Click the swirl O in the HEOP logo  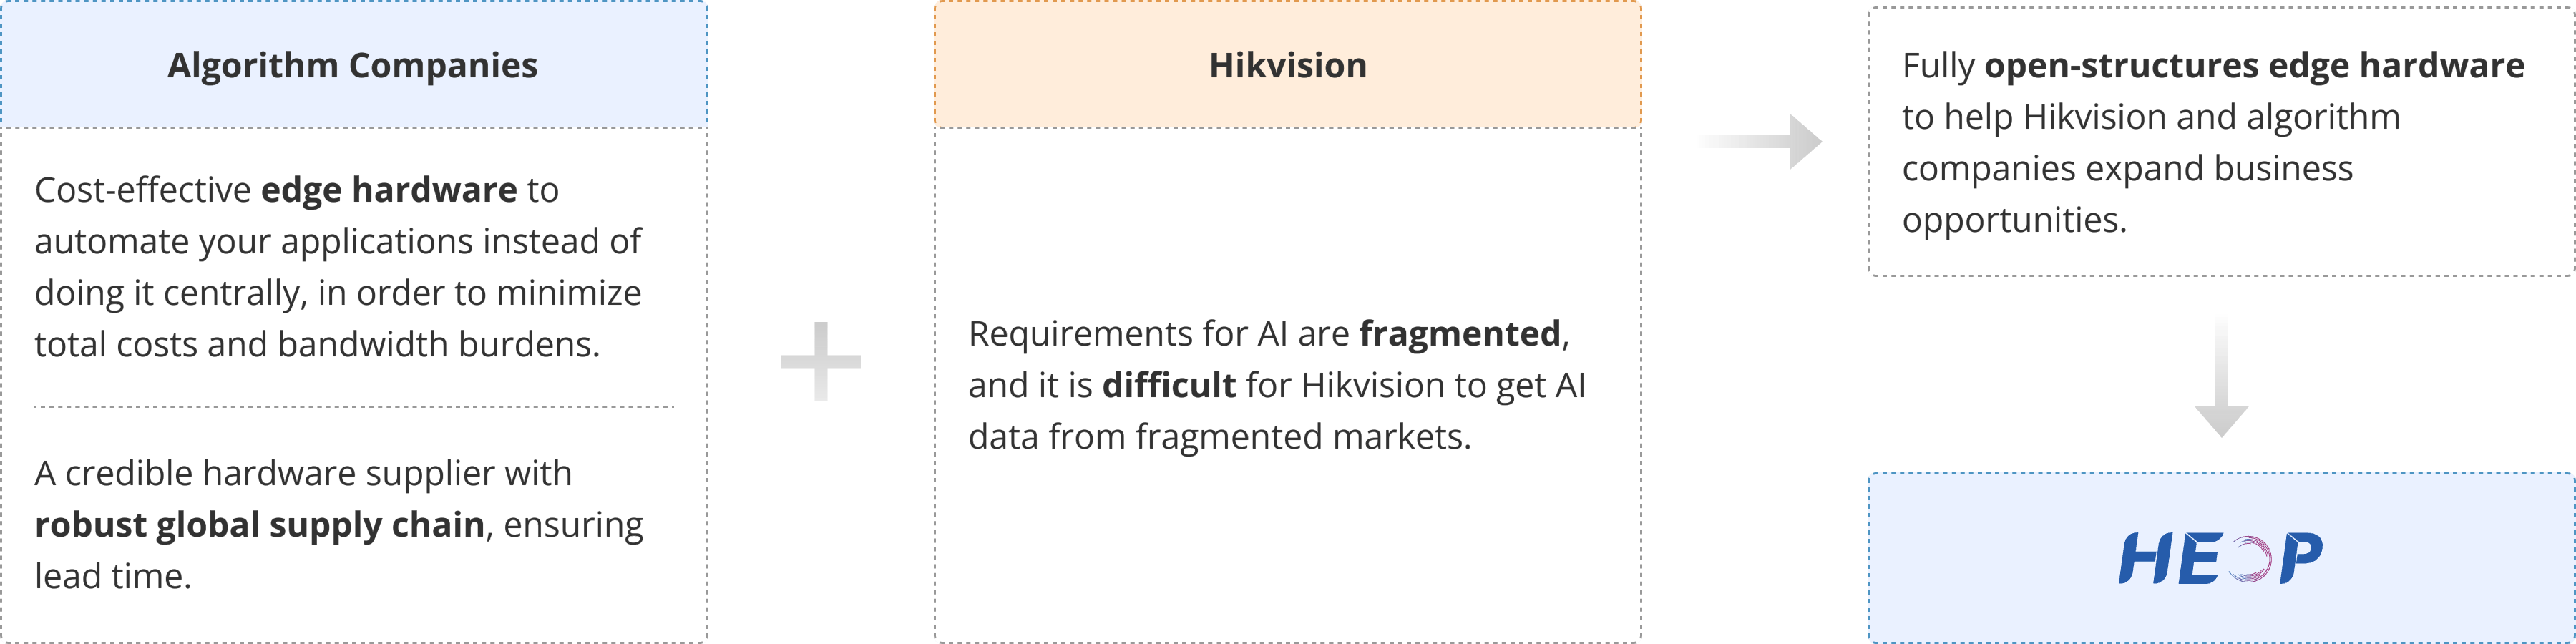(x=2249, y=559)
